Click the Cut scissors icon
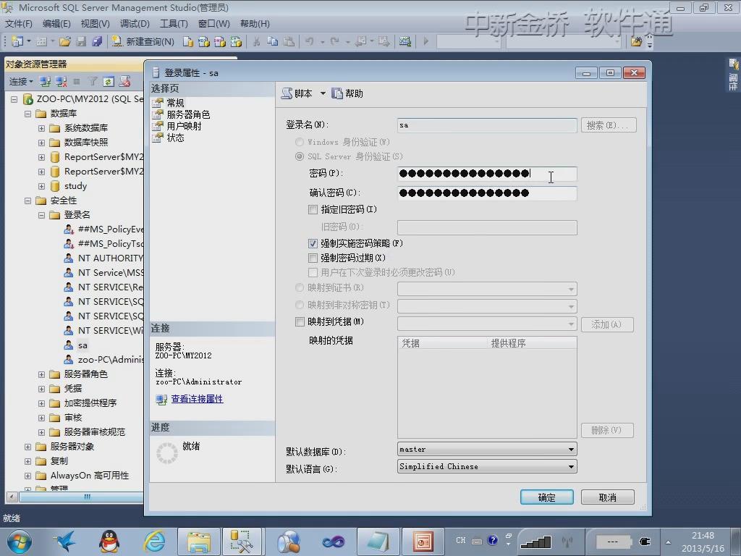This screenshot has height=556, width=741. 257,41
